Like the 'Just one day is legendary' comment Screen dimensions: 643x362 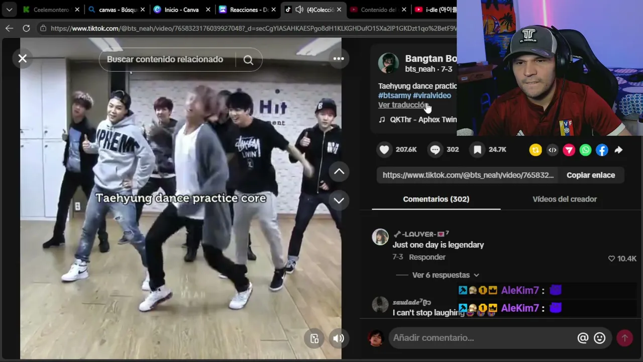click(611, 258)
